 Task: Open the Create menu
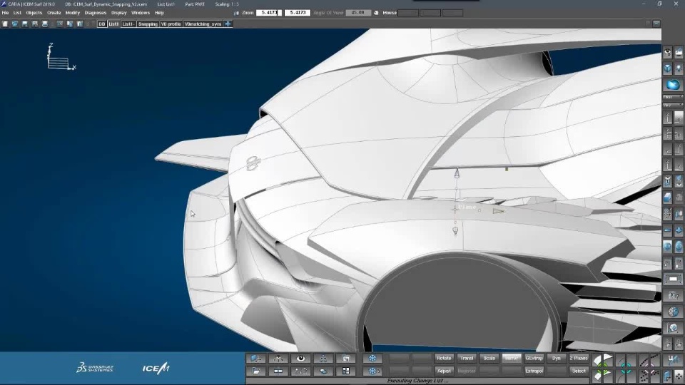click(54, 13)
